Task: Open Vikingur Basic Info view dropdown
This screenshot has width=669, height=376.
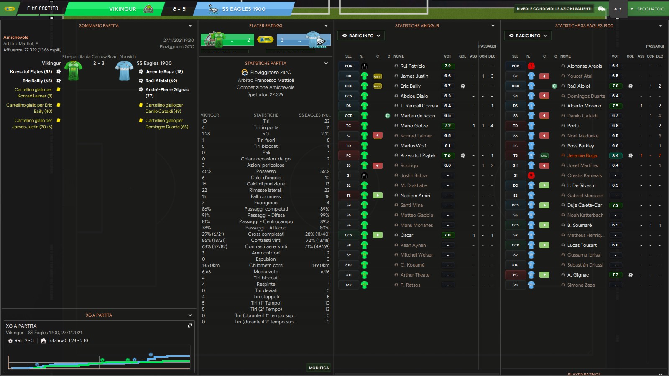Action: pos(361,36)
